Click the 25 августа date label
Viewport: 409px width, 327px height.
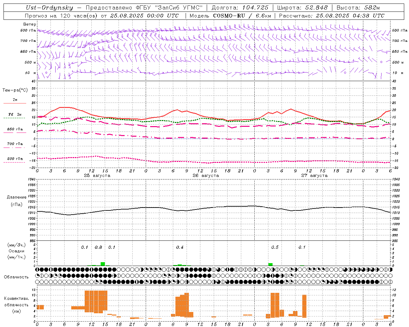click(x=97, y=176)
